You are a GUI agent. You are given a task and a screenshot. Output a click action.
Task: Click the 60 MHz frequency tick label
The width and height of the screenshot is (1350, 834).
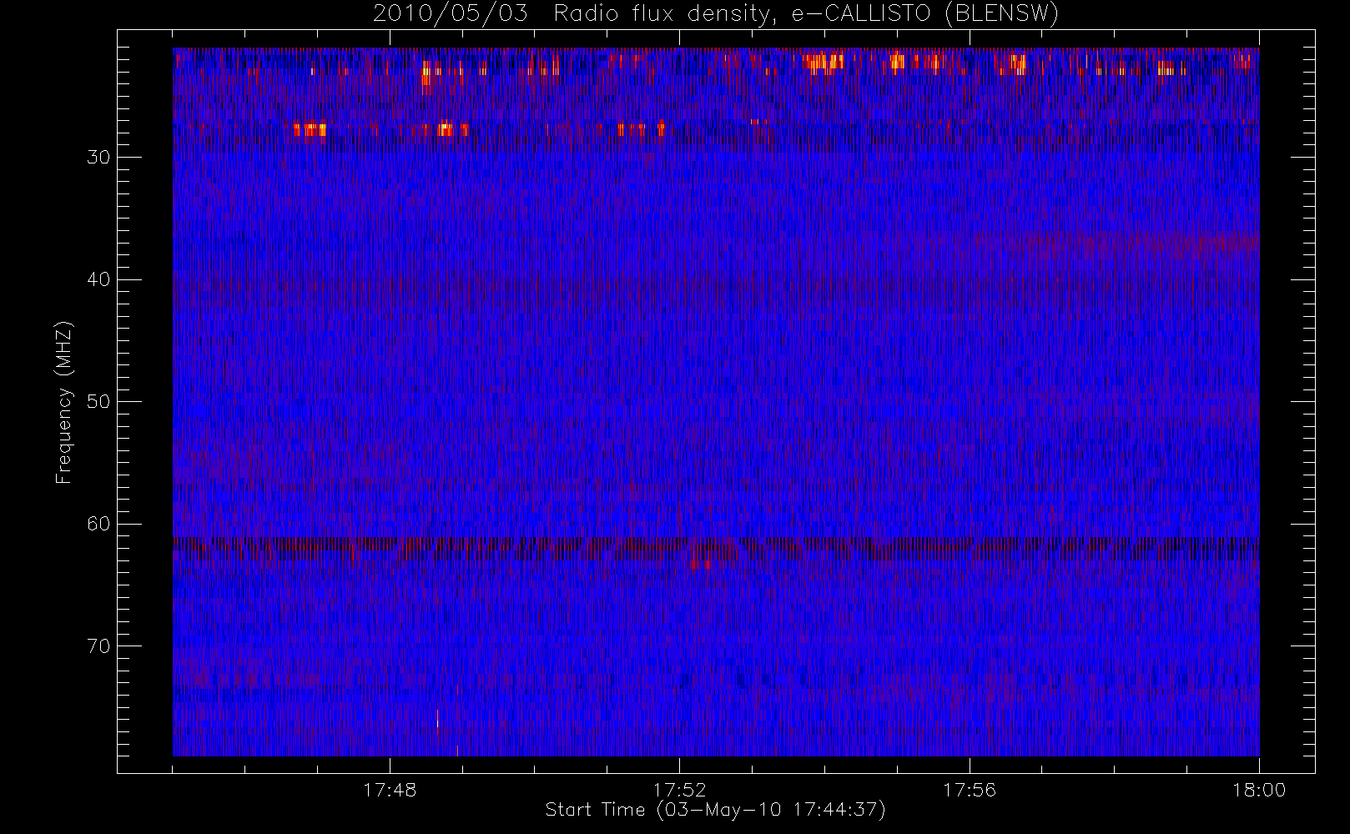click(x=98, y=524)
